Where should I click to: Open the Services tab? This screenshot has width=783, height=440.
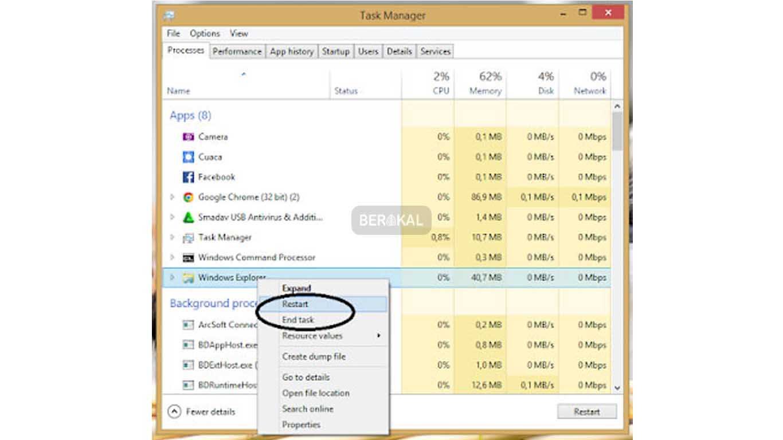coord(435,51)
